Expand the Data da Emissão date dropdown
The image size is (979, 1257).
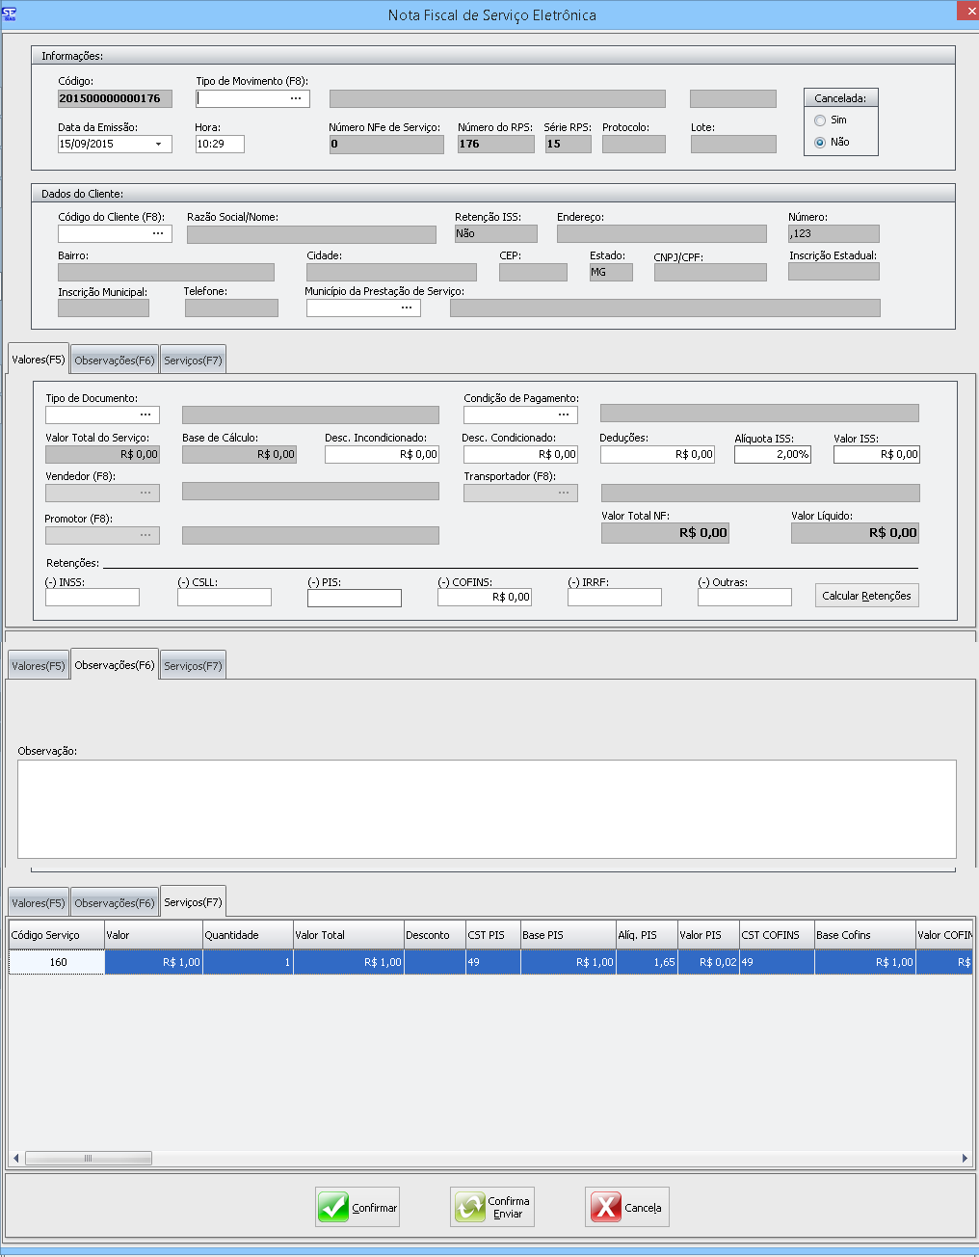coord(159,144)
